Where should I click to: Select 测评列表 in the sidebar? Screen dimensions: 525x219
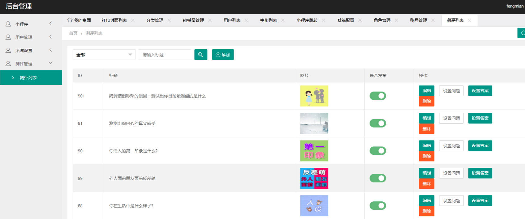click(x=28, y=78)
